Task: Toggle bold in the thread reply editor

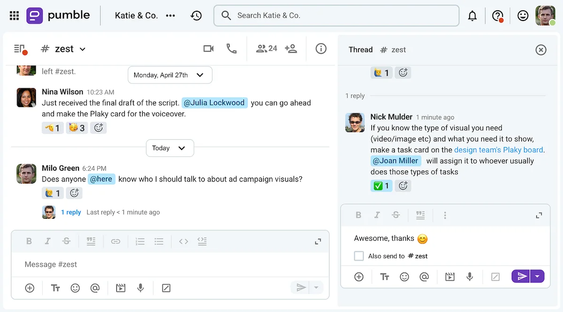Action: click(358, 215)
